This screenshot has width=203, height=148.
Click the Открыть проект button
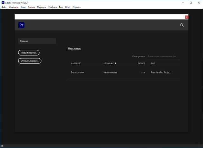click(x=30, y=61)
